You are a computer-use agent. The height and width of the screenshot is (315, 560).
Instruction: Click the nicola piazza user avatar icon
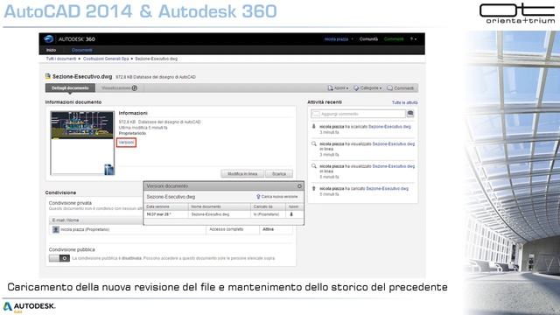pos(56,229)
